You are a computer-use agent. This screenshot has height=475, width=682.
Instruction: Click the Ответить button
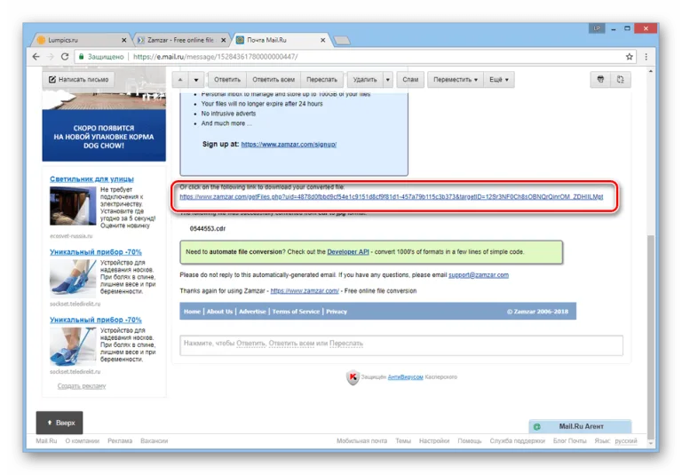click(x=227, y=80)
